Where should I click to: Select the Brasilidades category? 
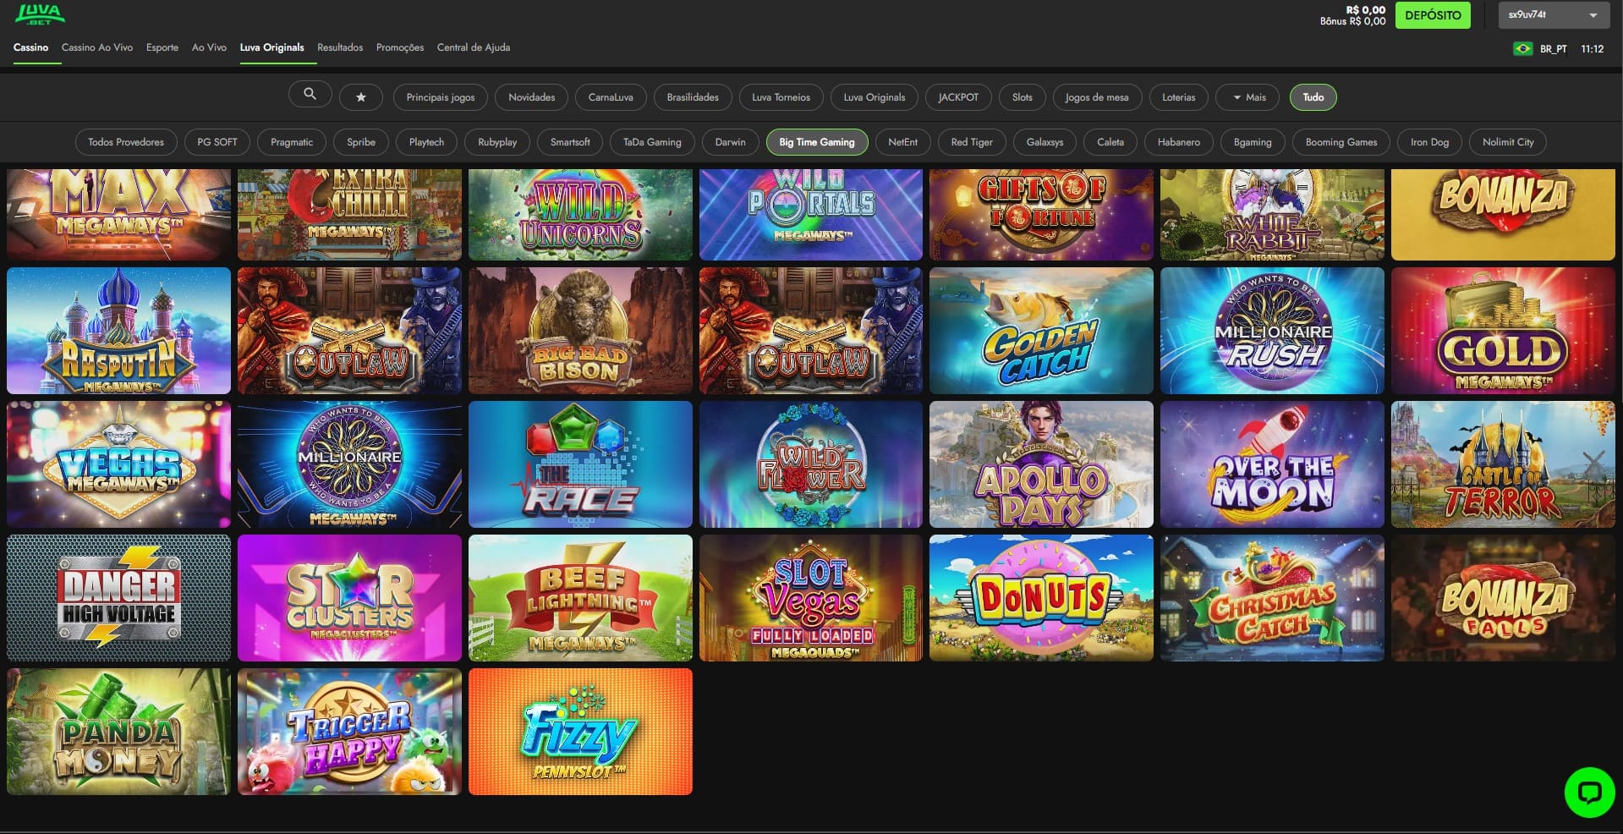(693, 97)
